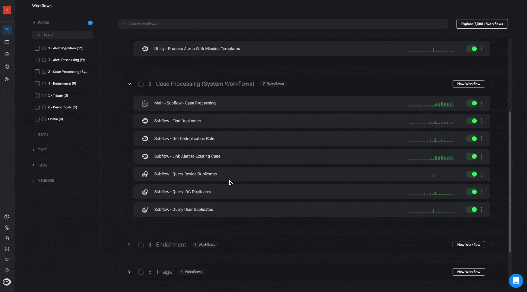
Task: Click the red C logo icon
Action: click(7, 10)
